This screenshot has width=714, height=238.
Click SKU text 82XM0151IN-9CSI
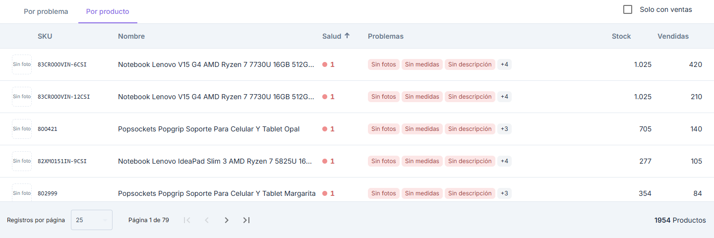[x=62, y=161]
